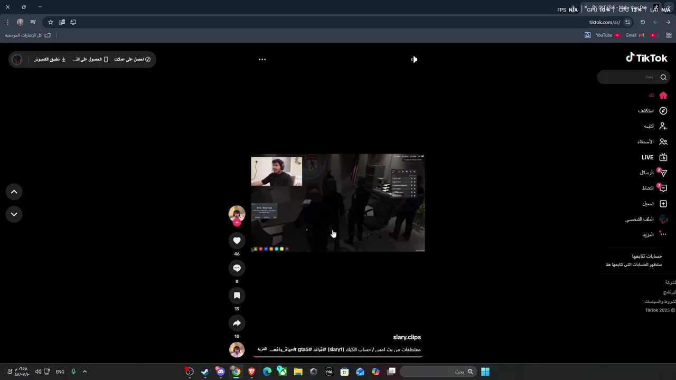Bookmark this page with star icon
The height and width of the screenshot is (380, 676).
[51, 22]
